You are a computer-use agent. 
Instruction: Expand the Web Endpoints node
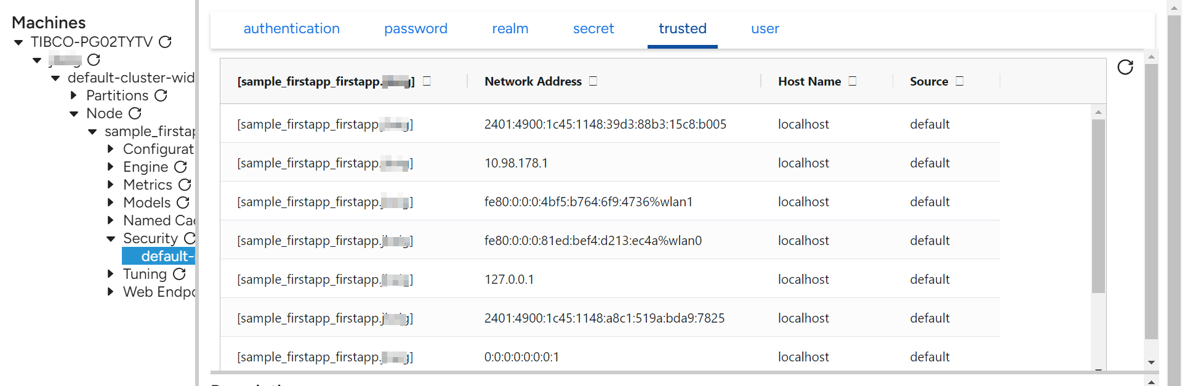111,292
